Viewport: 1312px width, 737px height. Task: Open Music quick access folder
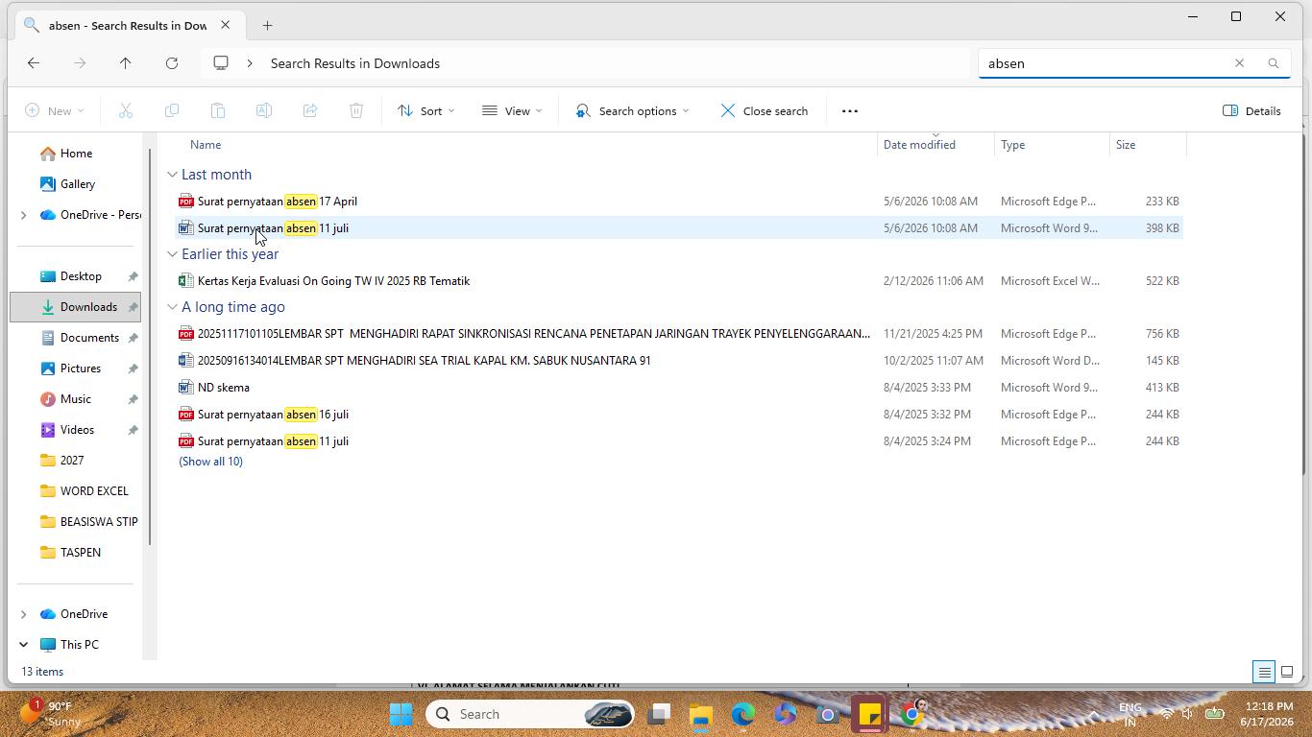[76, 399]
